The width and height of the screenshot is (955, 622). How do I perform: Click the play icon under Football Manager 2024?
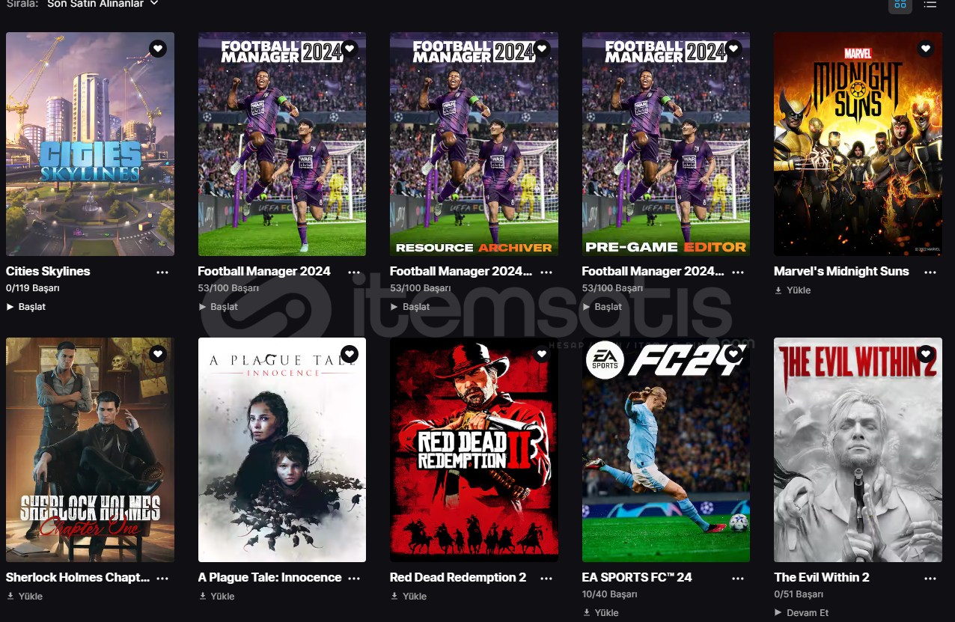pyautogui.click(x=202, y=307)
